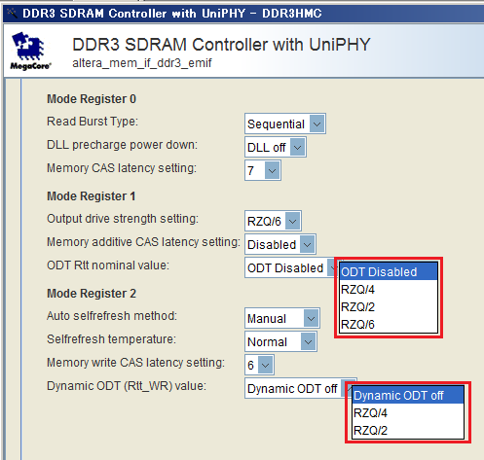Image resolution: width=484 pixels, height=460 pixels.
Task: Click the Memory write CAS latency setting label
Action: pos(135,363)
